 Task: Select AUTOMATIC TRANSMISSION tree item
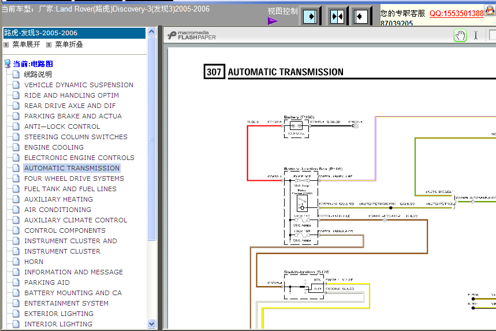tap(72, 168)
